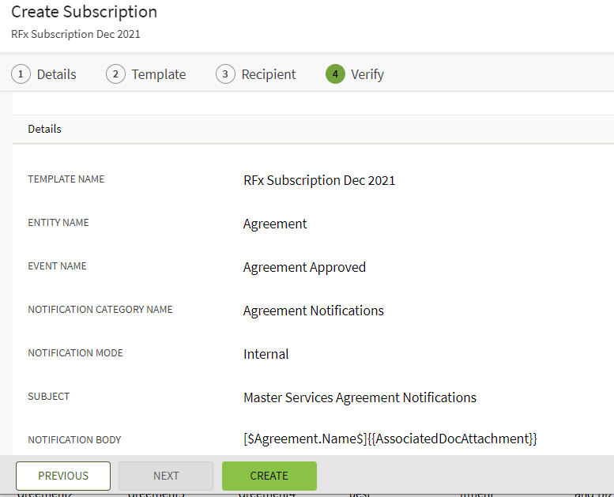Screen dimensions: 614x497
Task: Click the notification body template text
Action: pos(390,439)
